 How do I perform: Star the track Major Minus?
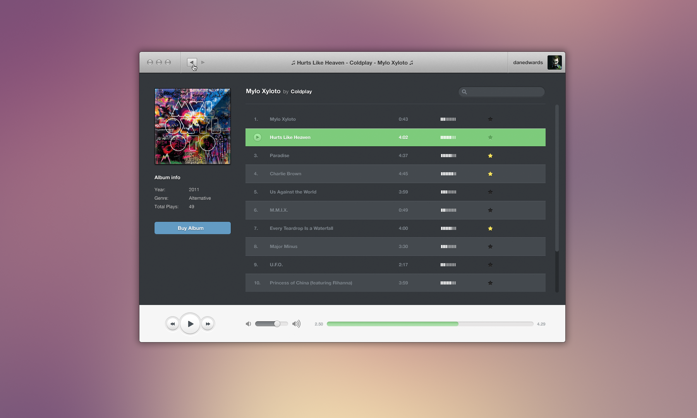(490, 247)
